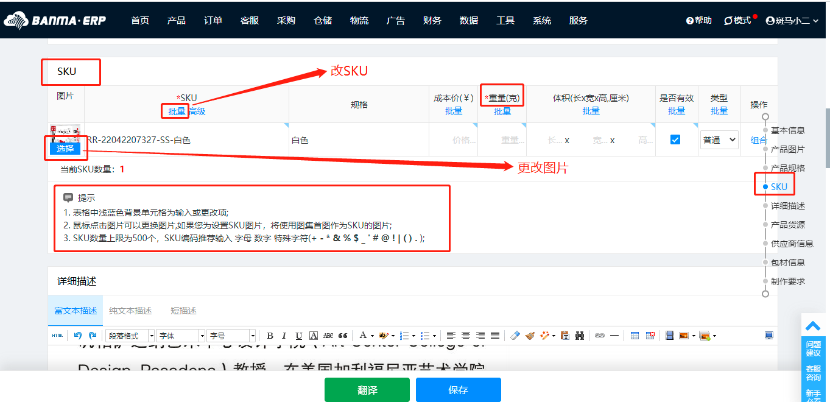Viewport: 830px width, 402px height.
Task: Undo the last edit in the editor
Action: (78, 336)
